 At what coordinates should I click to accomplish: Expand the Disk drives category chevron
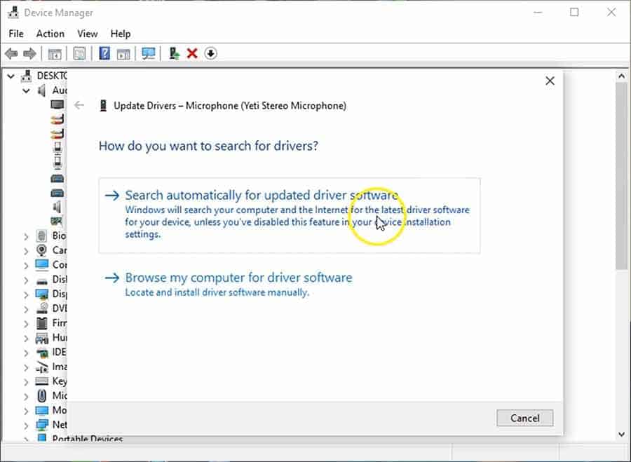pos(26,280)
